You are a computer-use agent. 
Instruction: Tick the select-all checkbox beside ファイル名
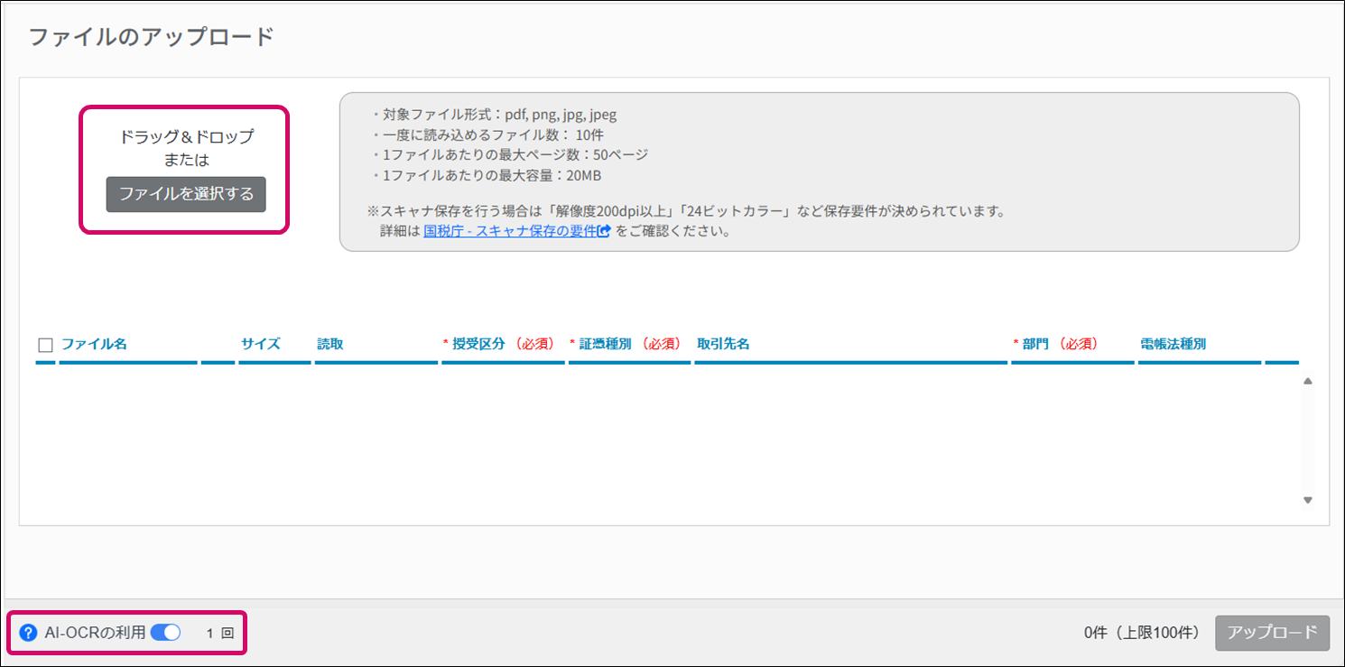pyautogui.click(x=46, y=345)
